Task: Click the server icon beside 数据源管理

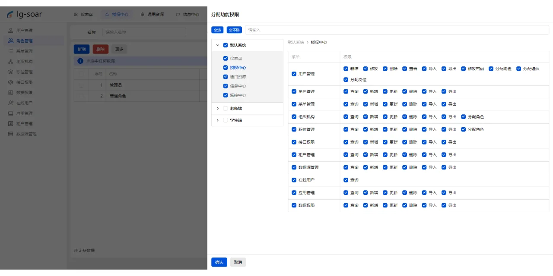Action: pos(11,134)
